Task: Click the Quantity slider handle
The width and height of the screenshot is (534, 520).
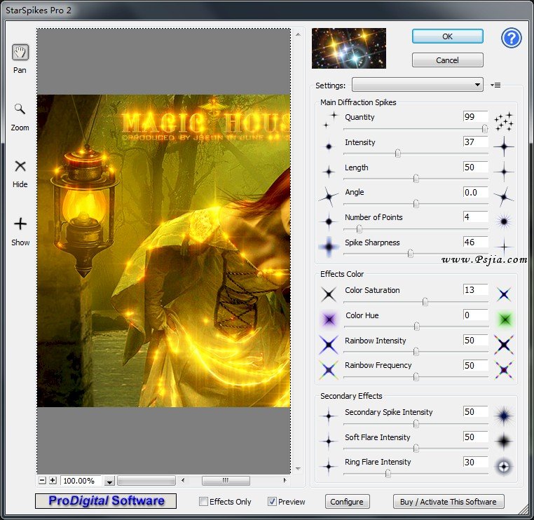Action: [x=485, y=128]
